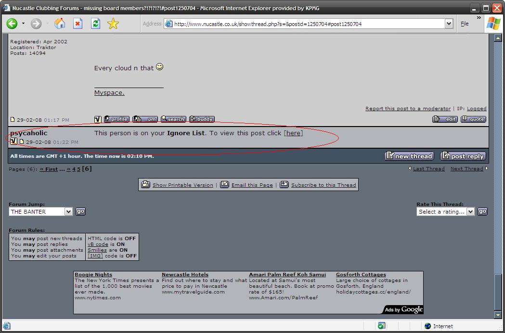
Task: Start a new thread
Action: click(x=409, y=156)
